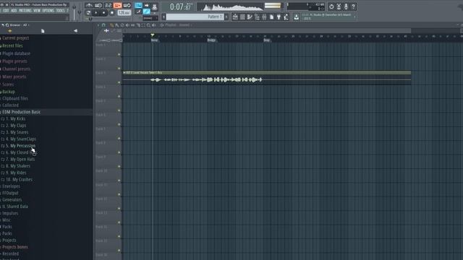Open the browser tree view icon

point(257,17)
